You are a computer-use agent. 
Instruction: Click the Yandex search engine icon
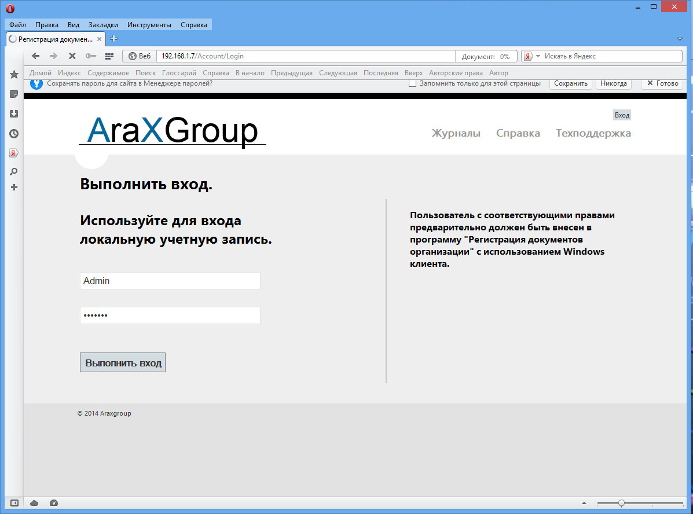click(x=527, y=56)
